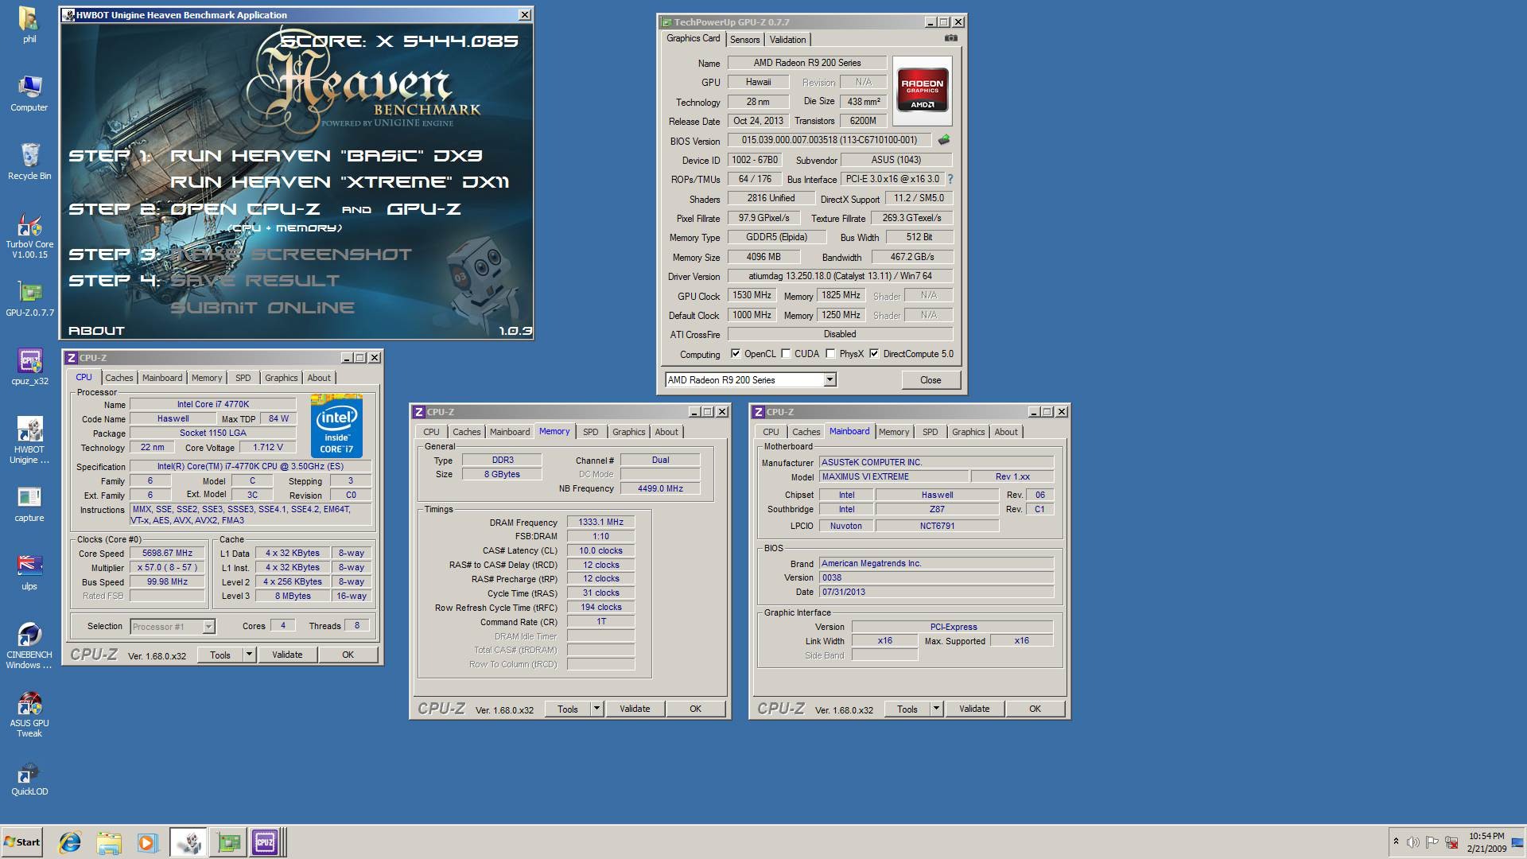Open SPD tab in Memory tab window
The image size is (1527, 859).
click(591, 432)
